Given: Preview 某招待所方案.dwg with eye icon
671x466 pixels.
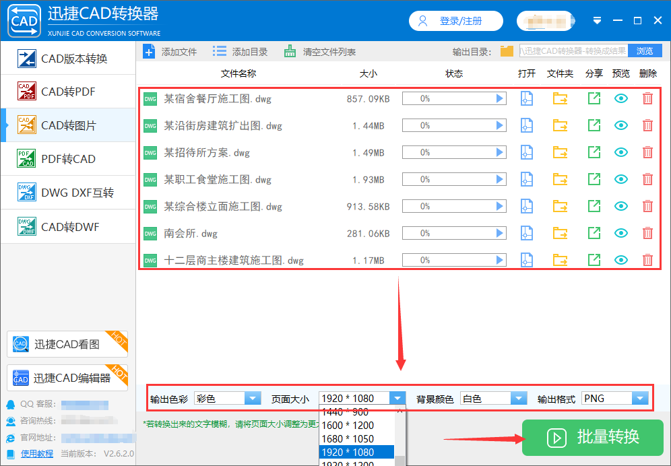Looking at the screenshot, I should click(x=621, y=152).
